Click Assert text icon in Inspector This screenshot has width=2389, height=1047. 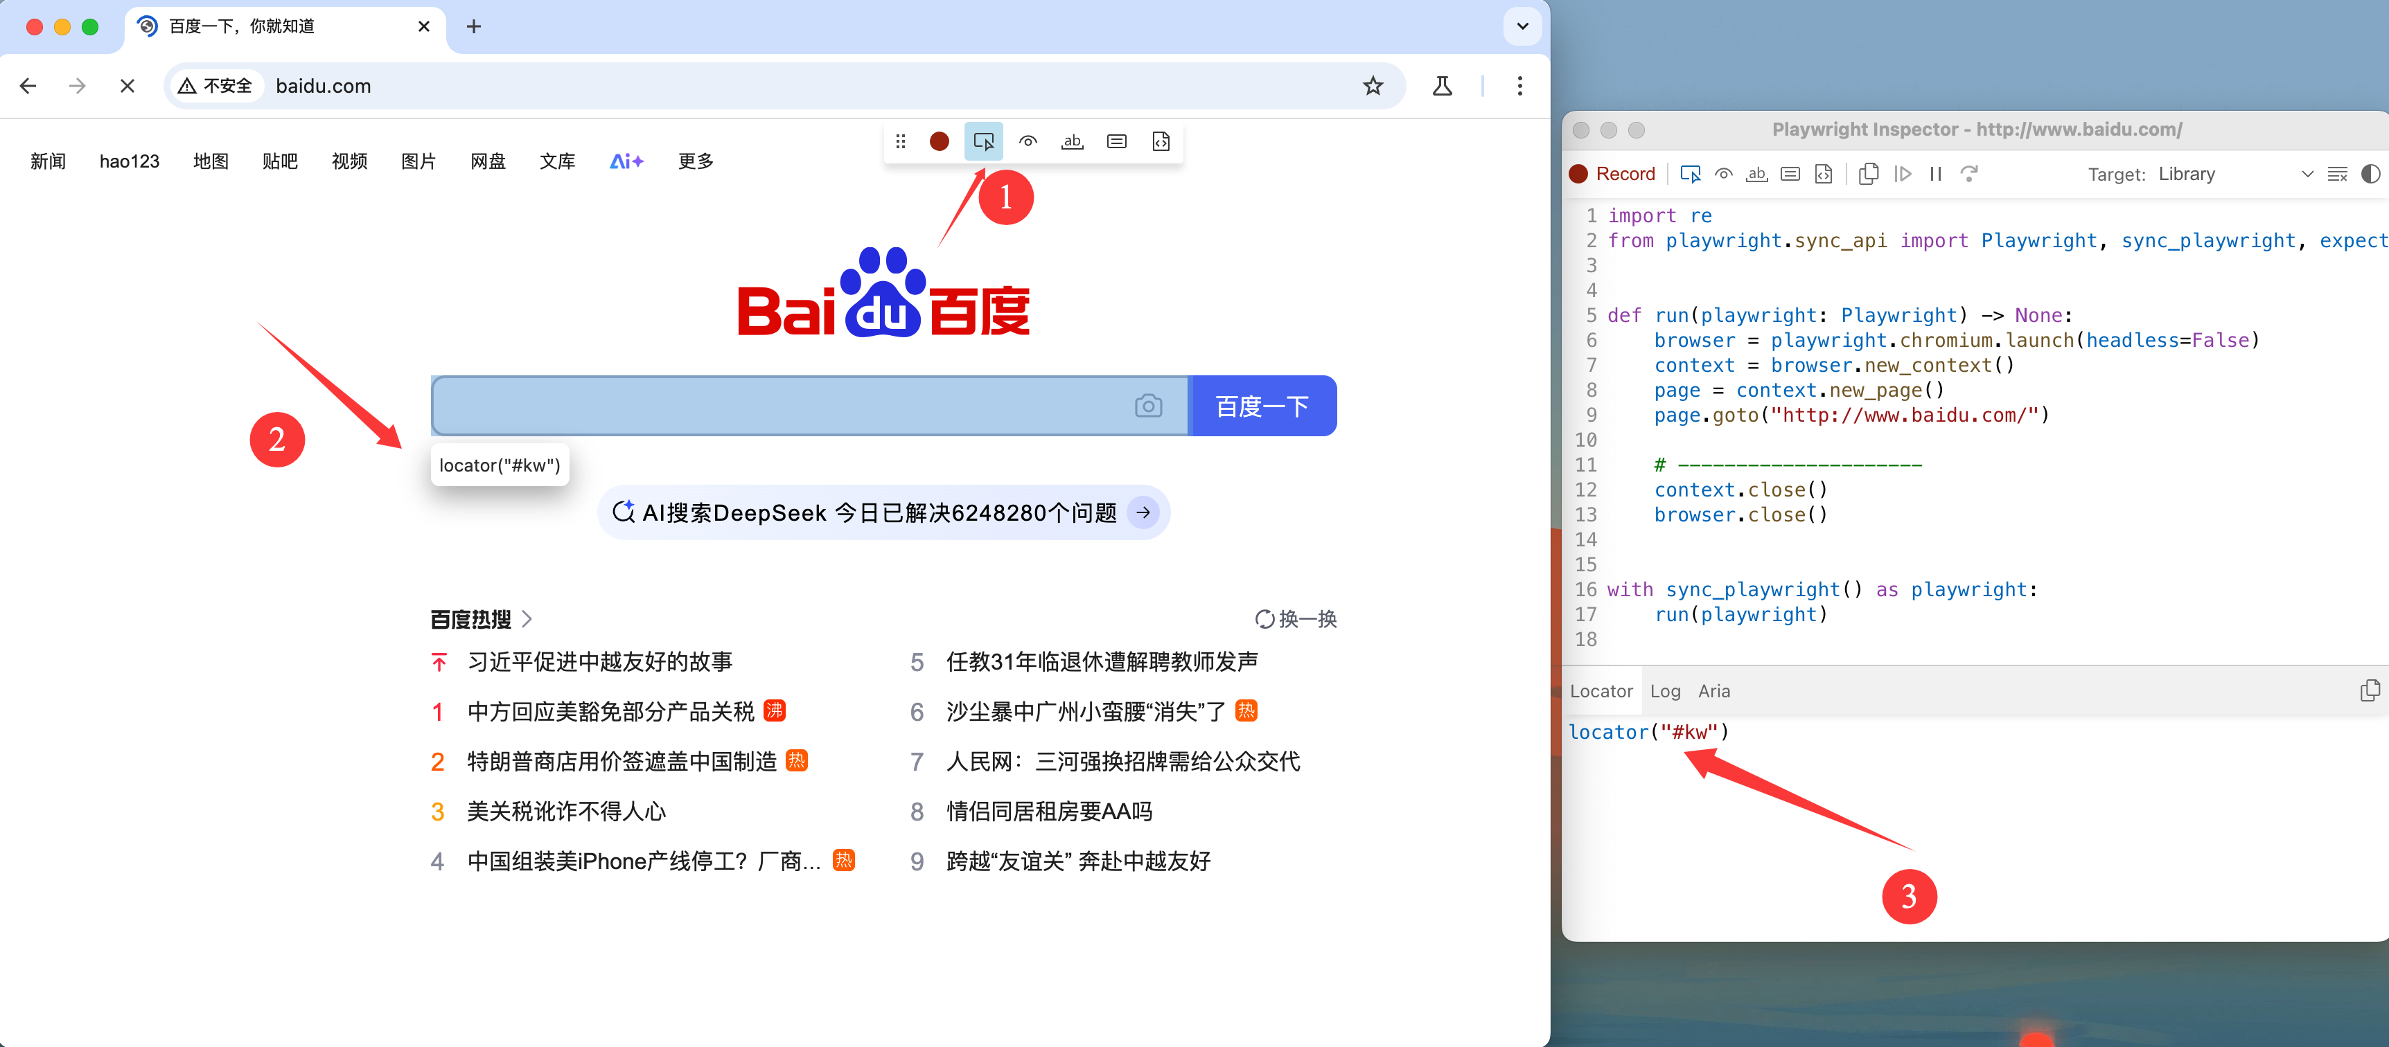[1756, 174]
